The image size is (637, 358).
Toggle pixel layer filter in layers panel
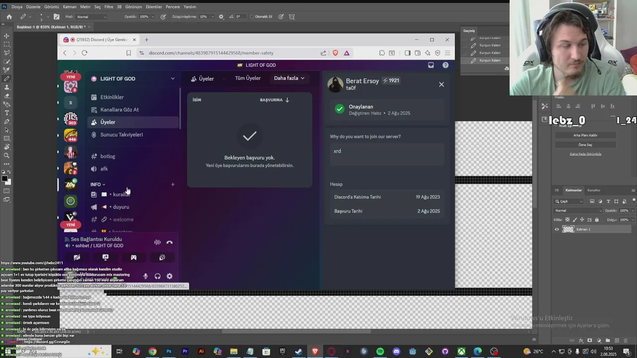tap(592, 201)
